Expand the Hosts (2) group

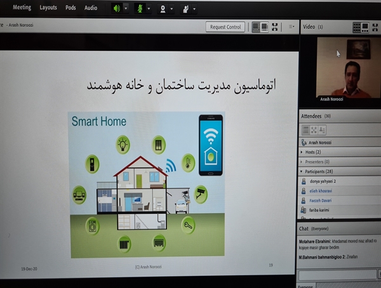(302, 152)
